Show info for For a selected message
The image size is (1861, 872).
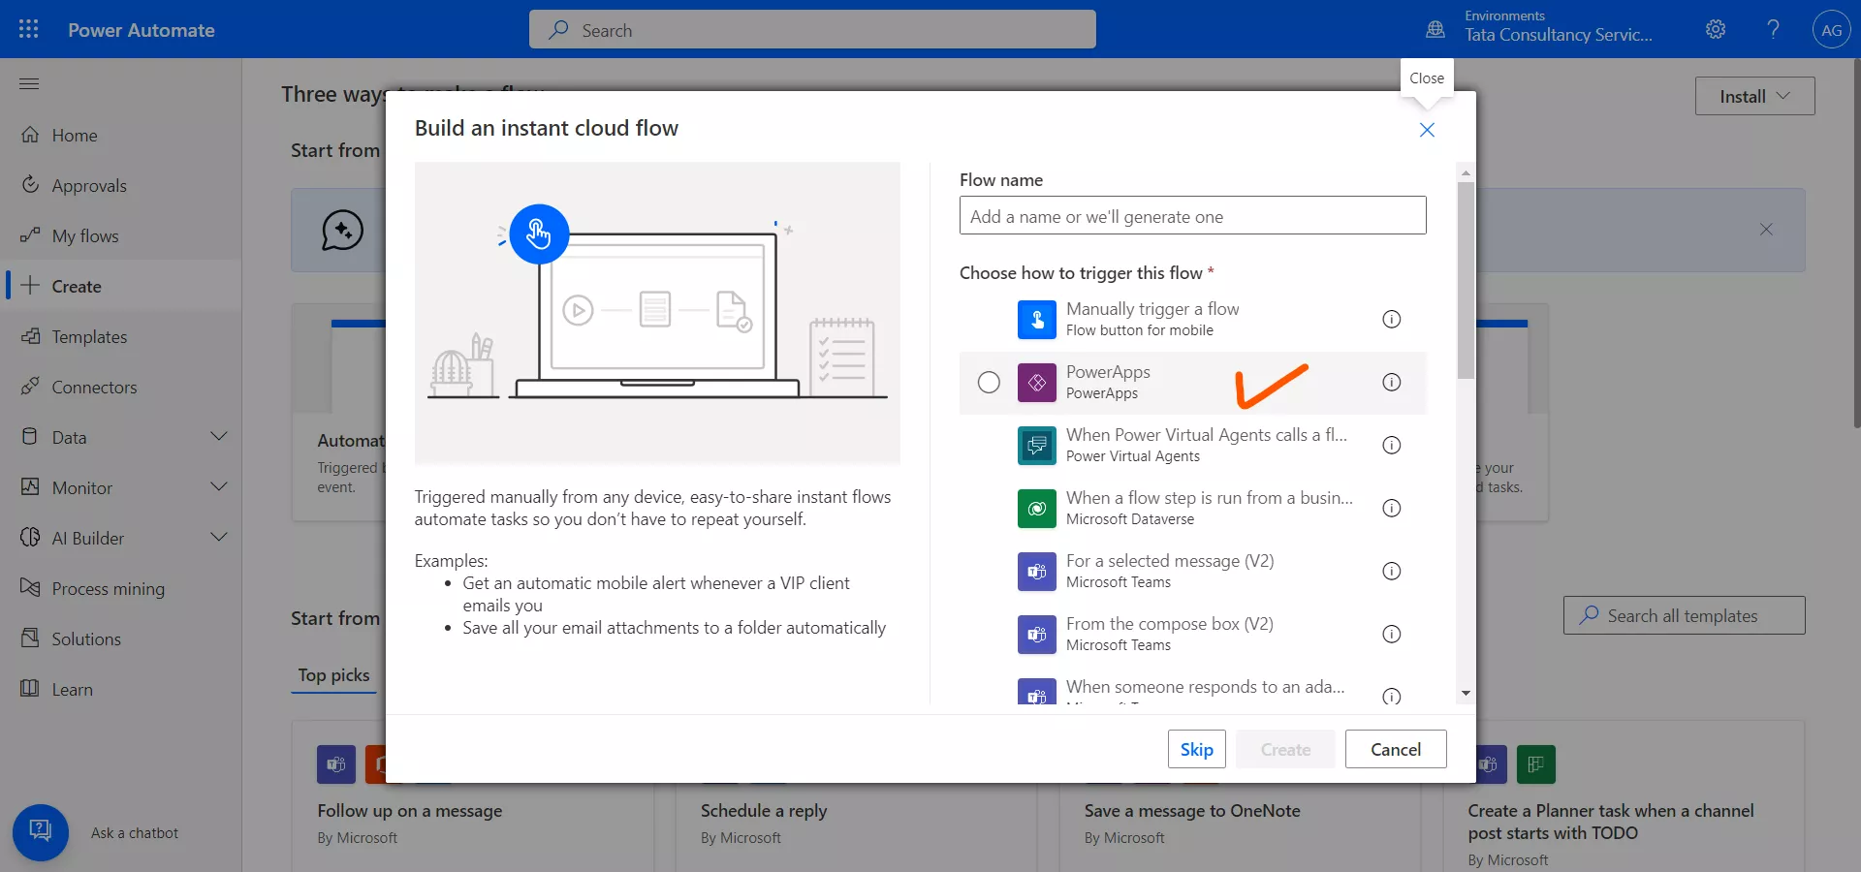1391,571
